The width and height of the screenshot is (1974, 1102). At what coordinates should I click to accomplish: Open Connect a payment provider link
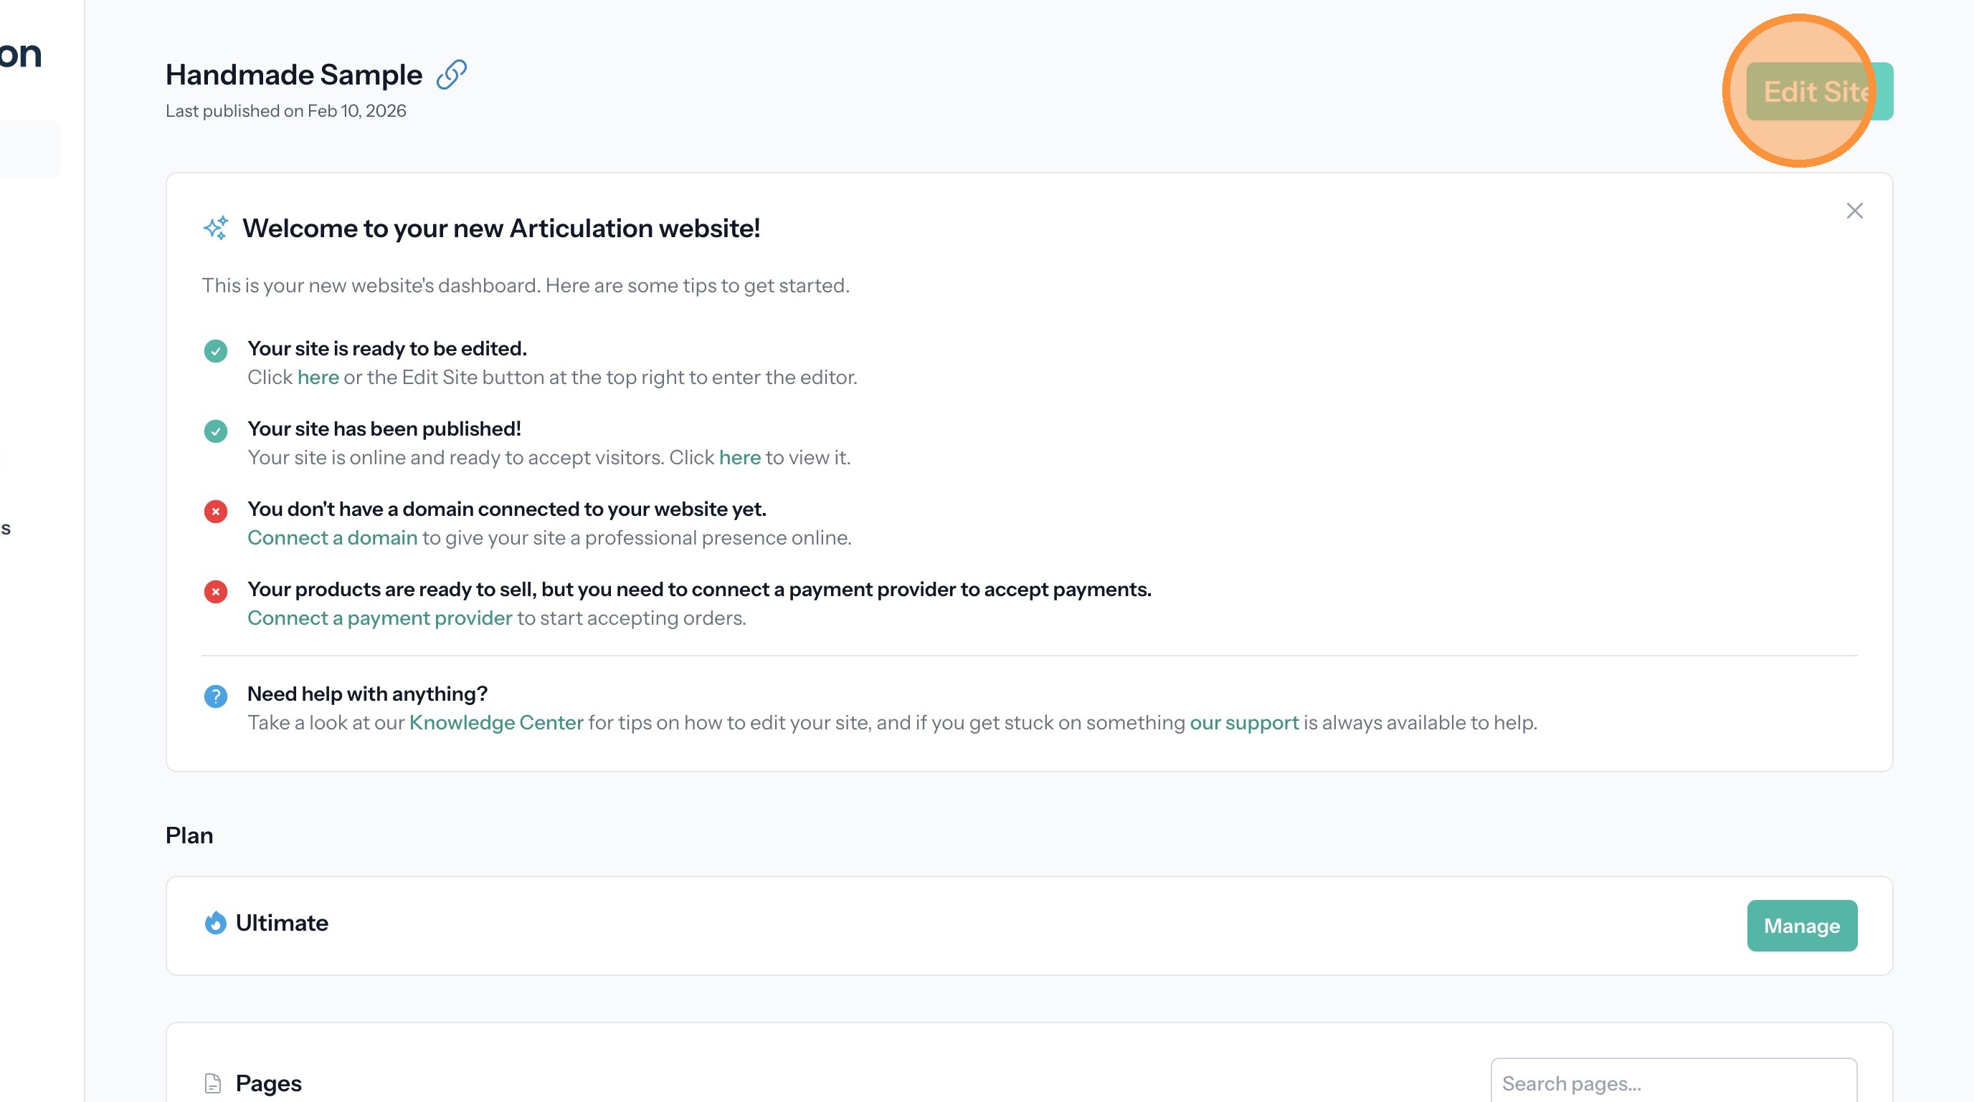pos(379,618)
